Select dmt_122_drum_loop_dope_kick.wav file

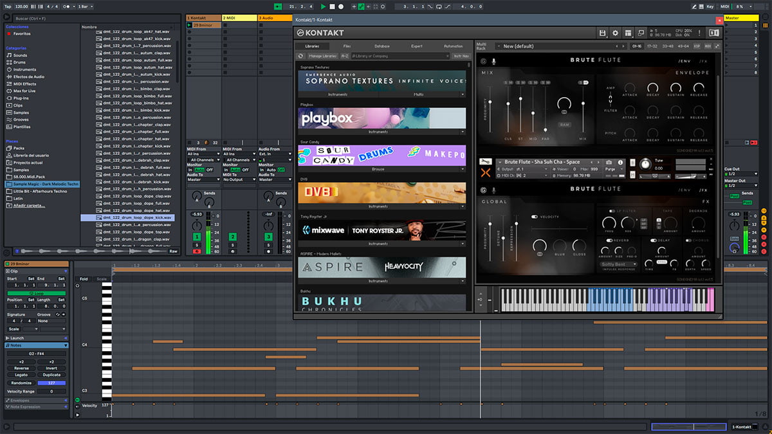point(127,217)
